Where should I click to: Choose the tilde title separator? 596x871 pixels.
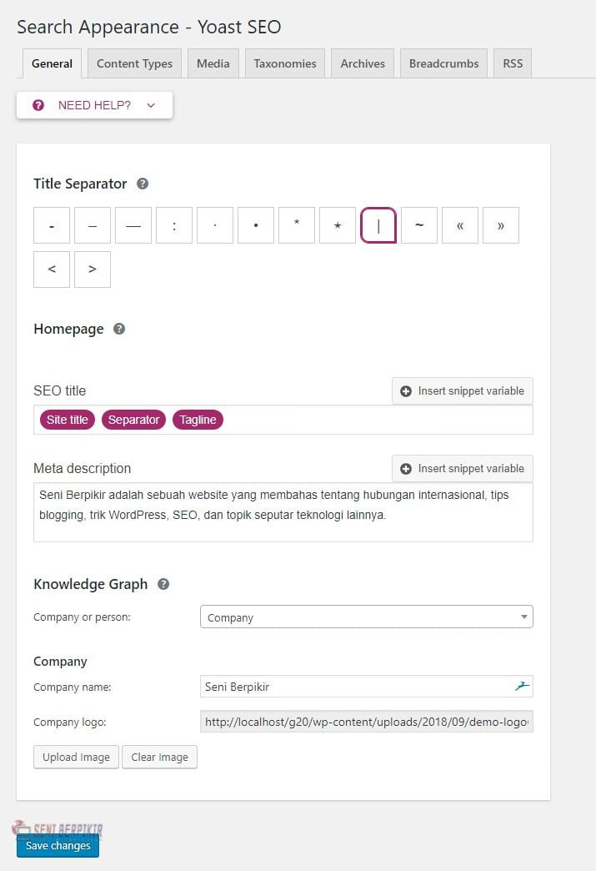(x=419, y=225)
